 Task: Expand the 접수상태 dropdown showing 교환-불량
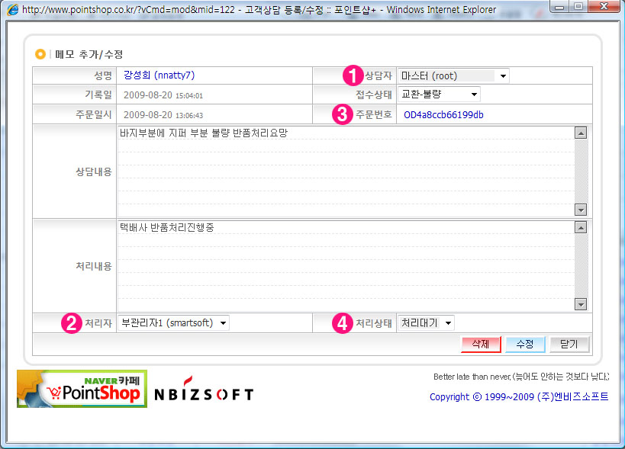439,95
